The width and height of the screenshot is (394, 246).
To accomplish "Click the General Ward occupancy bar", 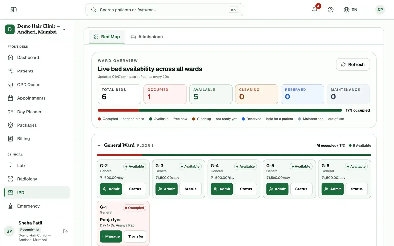I will click(x=234, y=155).
